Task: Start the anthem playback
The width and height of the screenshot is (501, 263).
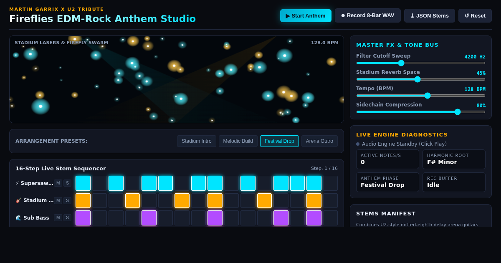Action: [x=306, y=15]
